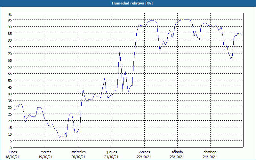This screenshot has width=256, height=160.
Task: Click the 18/10/21 date label
Action: (12, 157)
